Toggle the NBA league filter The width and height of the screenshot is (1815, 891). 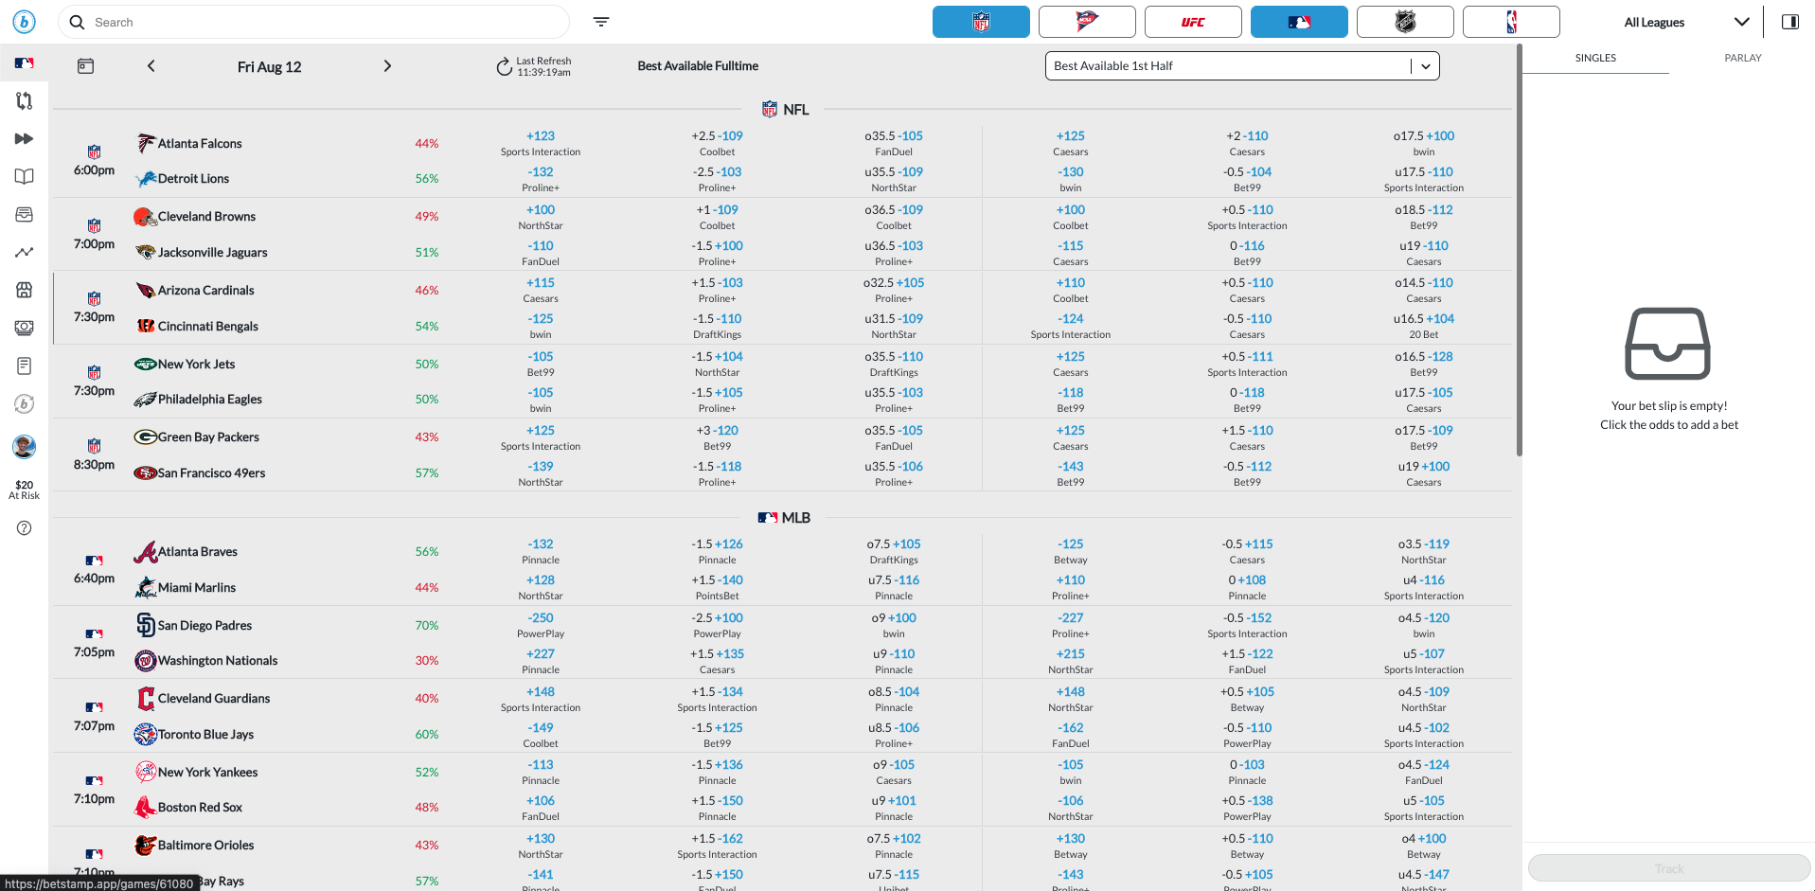pos(1511,22)
